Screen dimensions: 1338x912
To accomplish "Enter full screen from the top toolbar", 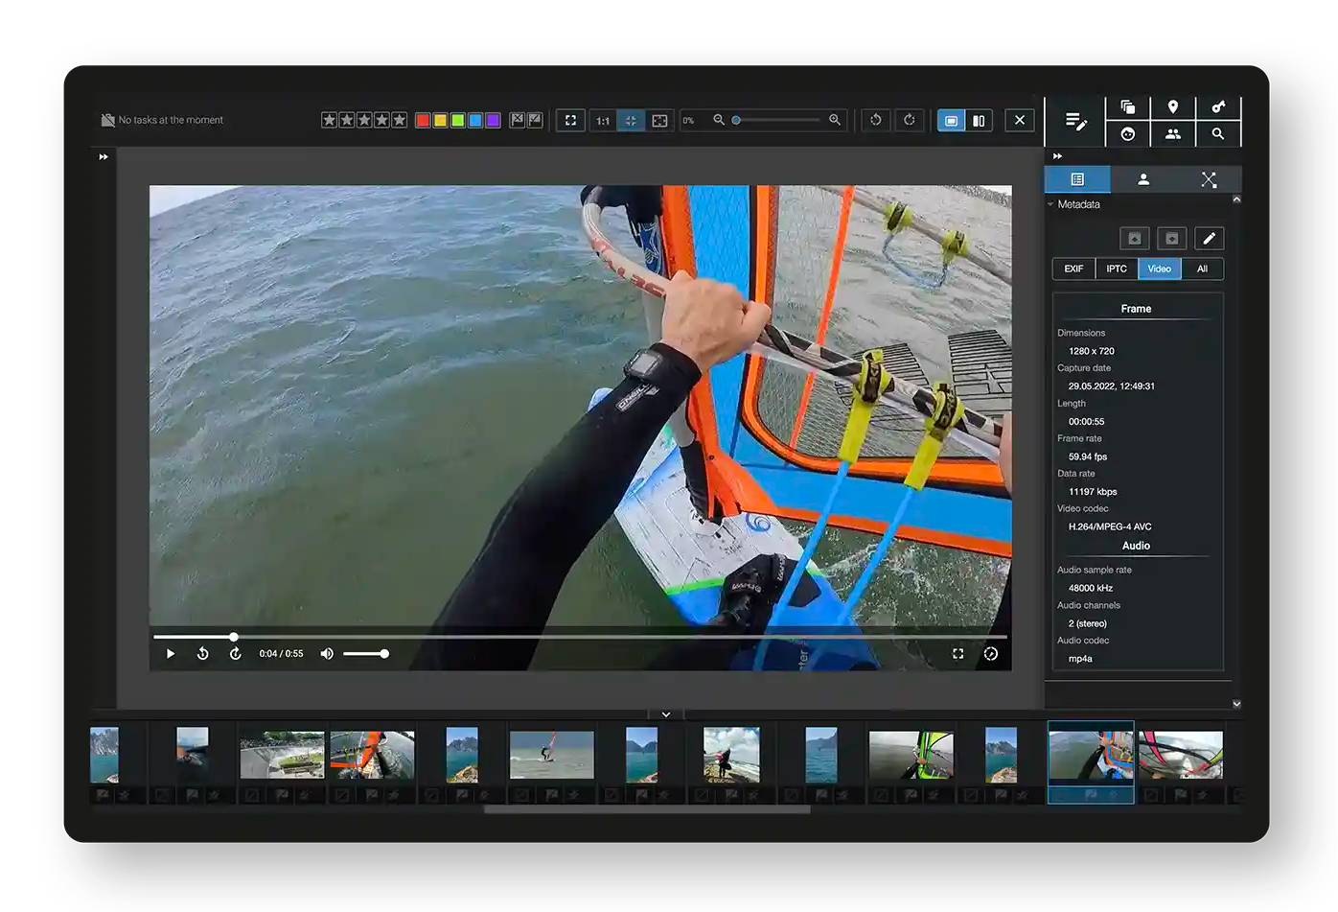I will pyautogui.click(x=570, y=120).
